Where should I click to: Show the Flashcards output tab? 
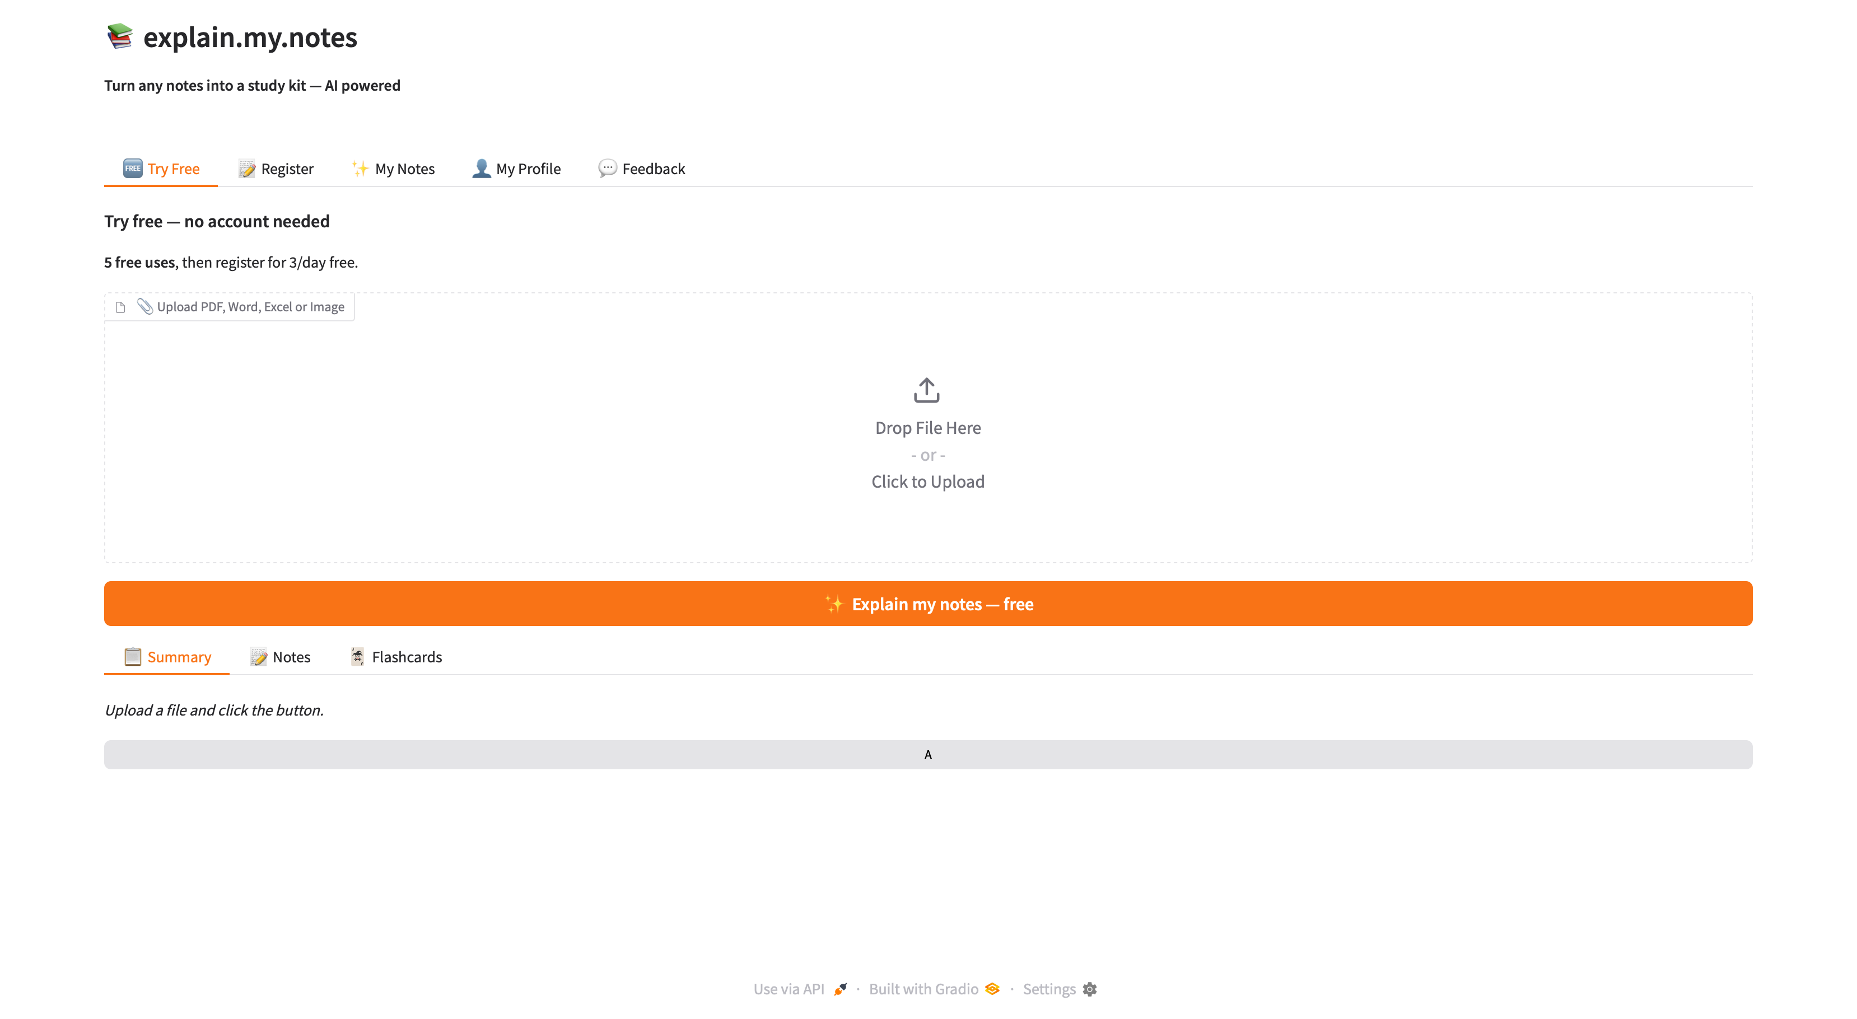(x=396, y=657)
